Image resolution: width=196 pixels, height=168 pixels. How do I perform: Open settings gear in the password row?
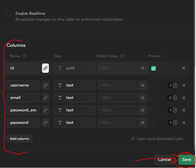175,123
